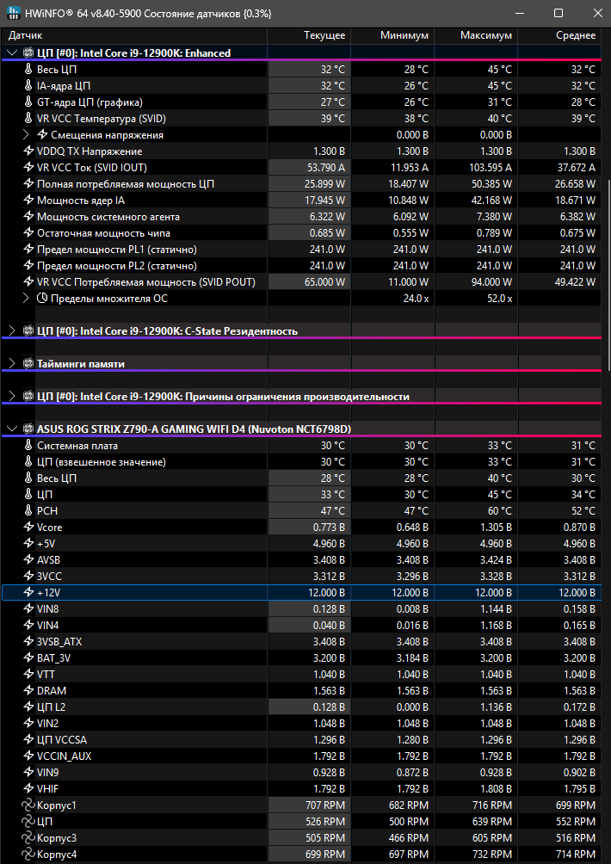Click the 52.0 x maximum multiplier value

[x=499, y=299]
